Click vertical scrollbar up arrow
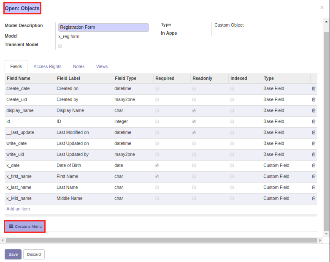The height and width of the screenshot is (262, 330). (x=327, y=22)
